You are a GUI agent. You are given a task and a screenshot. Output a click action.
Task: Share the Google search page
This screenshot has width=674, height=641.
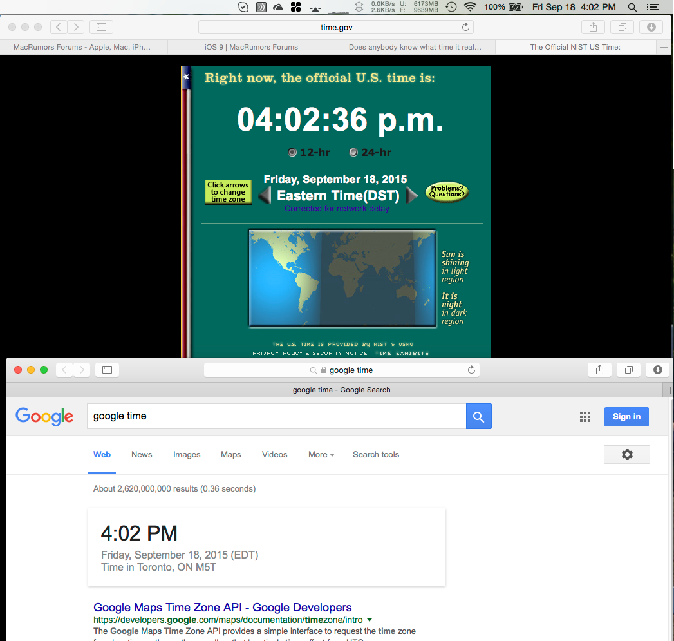[x=599, y=370]
